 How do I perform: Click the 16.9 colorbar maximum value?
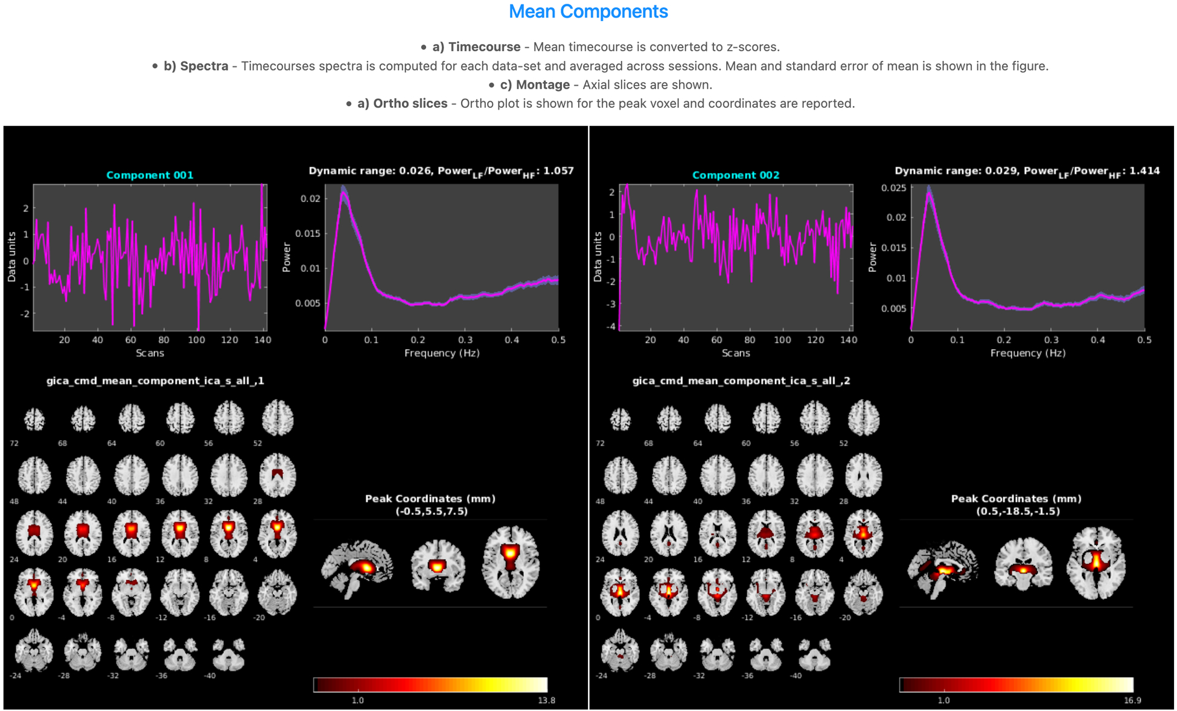[x=1132, y=700]
